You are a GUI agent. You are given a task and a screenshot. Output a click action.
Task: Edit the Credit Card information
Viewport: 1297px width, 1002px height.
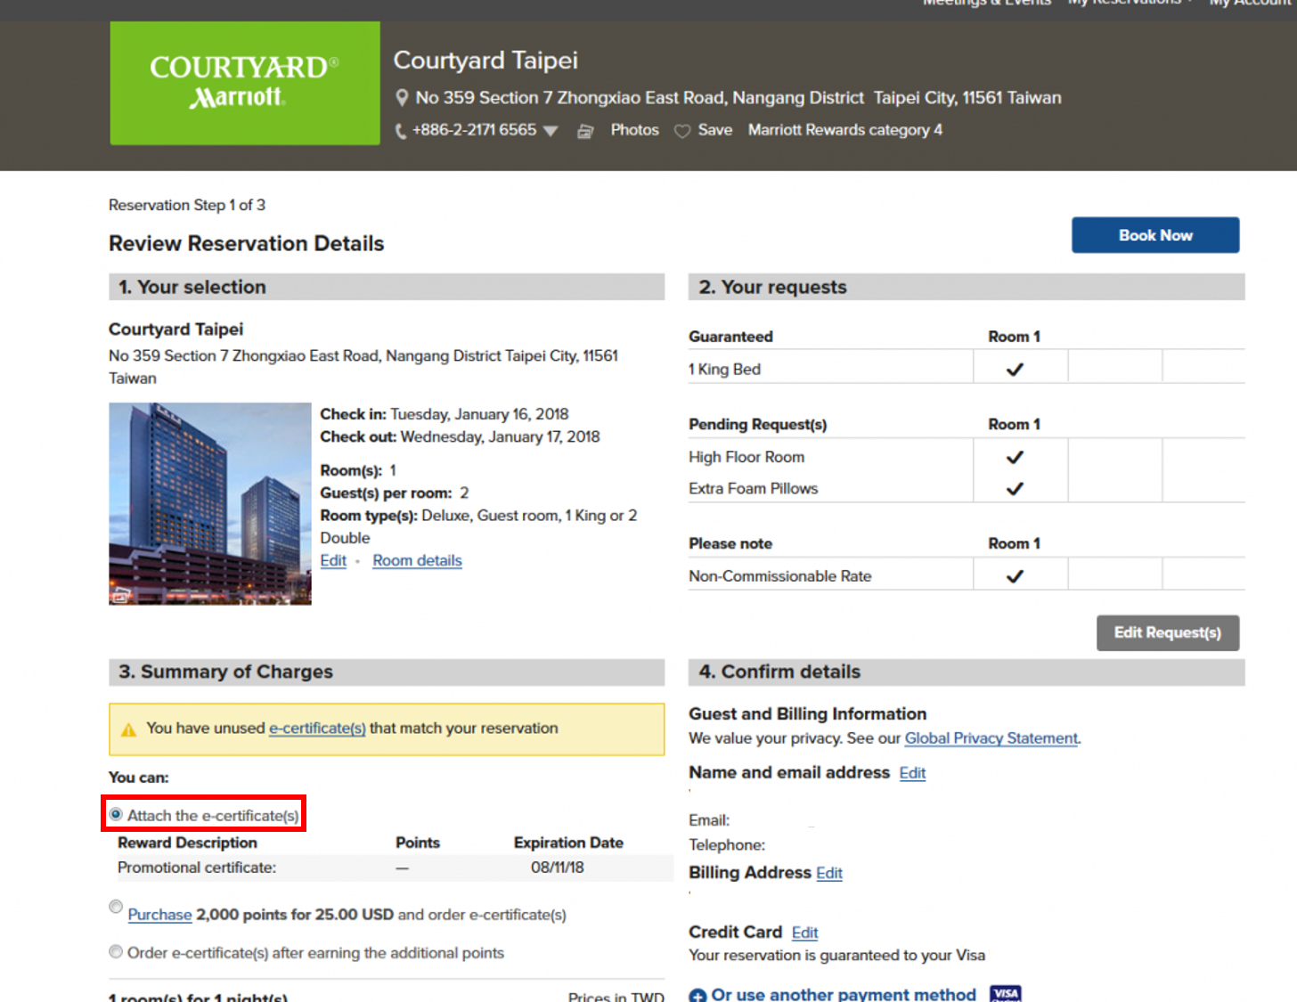click(x=804, y=933)
